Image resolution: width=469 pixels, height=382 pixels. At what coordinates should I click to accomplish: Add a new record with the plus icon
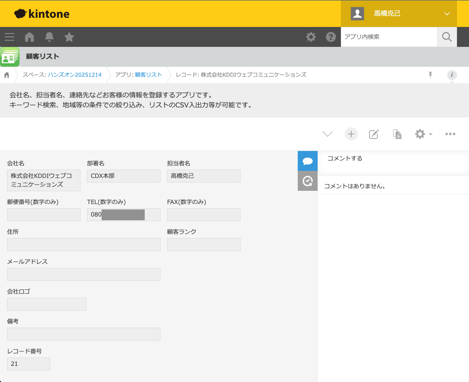[351, 134]
